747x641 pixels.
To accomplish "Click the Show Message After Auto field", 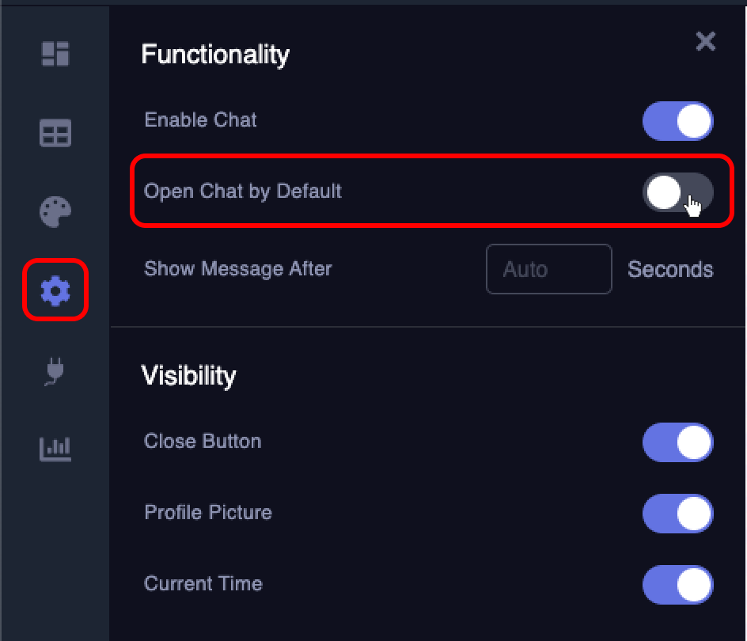I will click(549, 269).
